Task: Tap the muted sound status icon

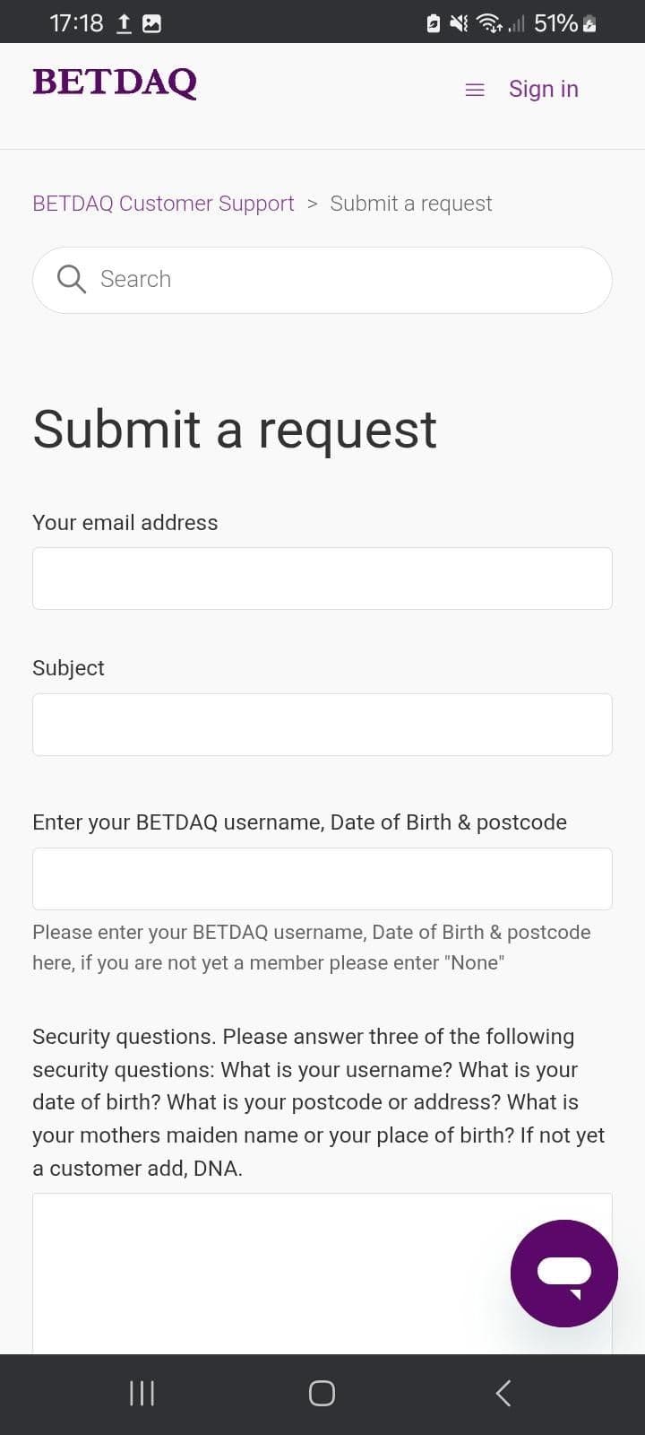Action: coord(458,22)
